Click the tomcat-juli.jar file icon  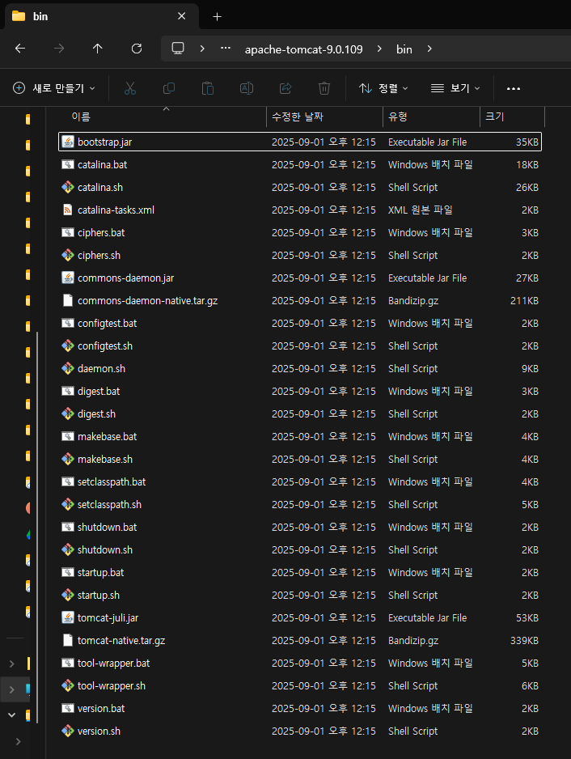[x=68, y=617]
